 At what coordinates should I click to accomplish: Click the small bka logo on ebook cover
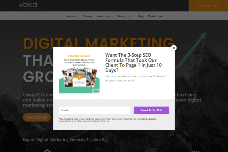click(96, 91)
